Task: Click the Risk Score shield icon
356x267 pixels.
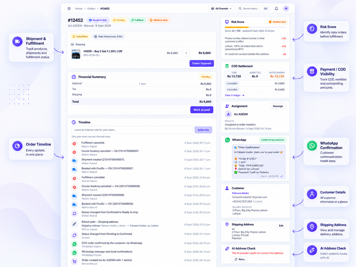Action: [x=227, y=22]
